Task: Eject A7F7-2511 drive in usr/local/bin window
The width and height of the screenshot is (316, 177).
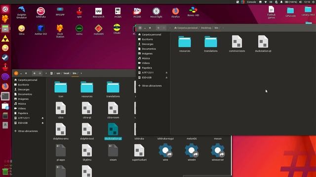Action: coord(42,118)
